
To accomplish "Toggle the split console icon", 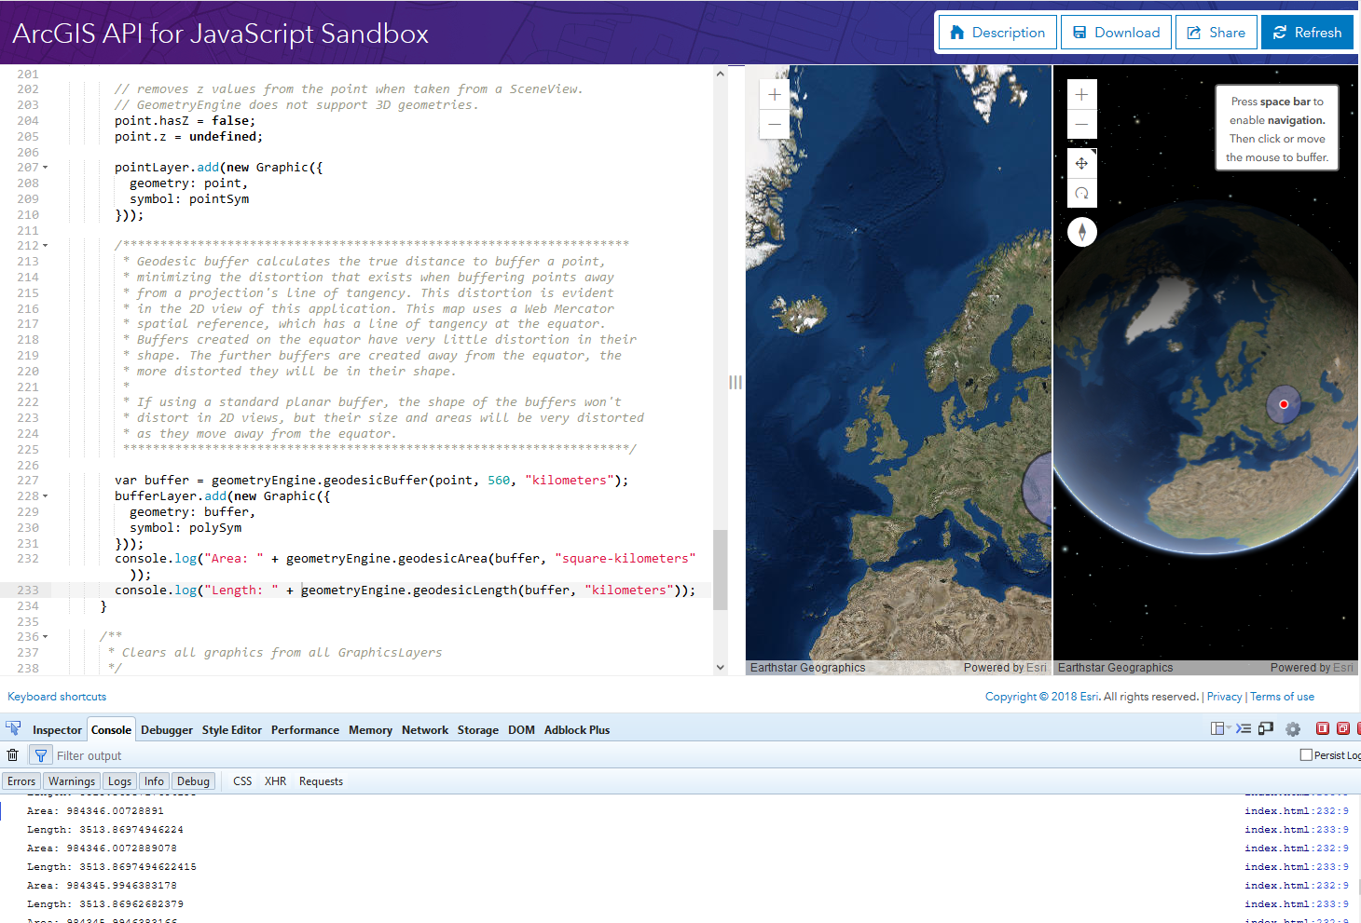I will [x=1244, y=728].
